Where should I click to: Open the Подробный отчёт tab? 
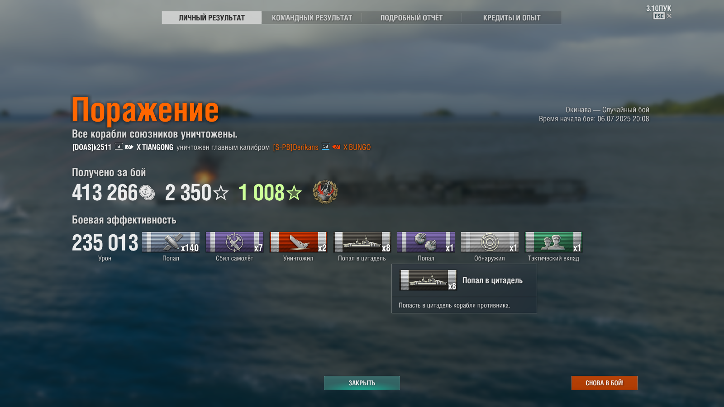point(411,18)
